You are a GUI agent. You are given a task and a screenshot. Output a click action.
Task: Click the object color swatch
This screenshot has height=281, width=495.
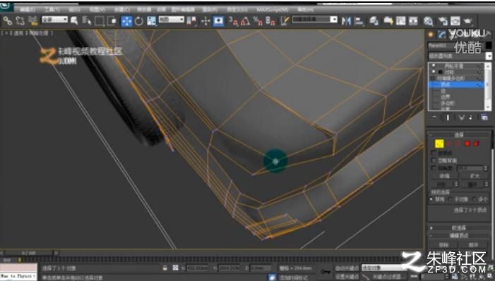[489, 46]
